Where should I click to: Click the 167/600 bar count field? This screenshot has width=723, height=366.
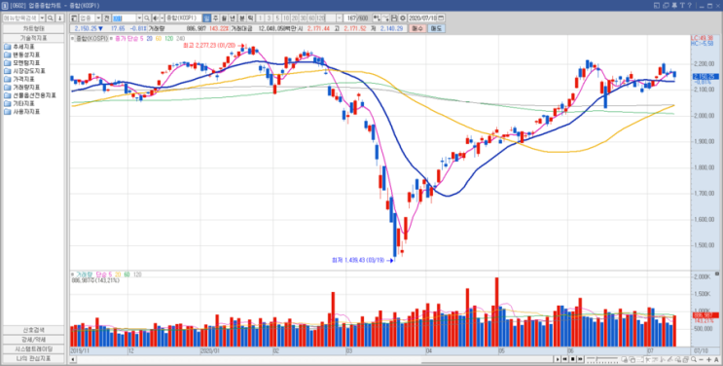[x=356, y=18]
